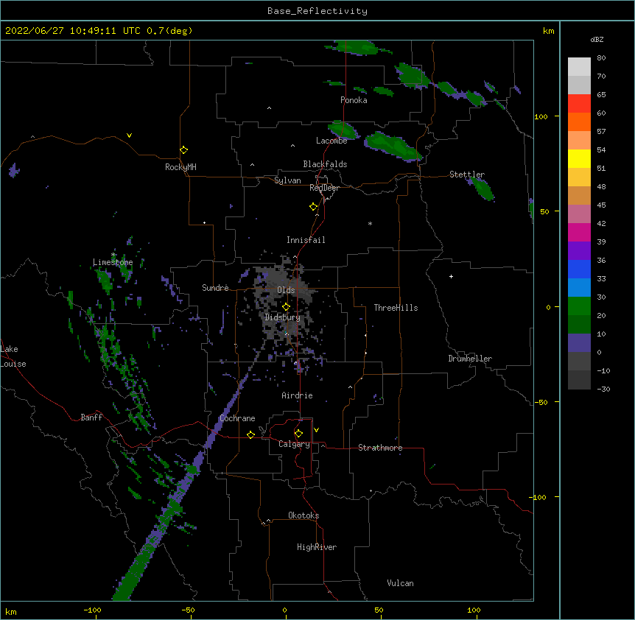Screen dimensions: 635x620
Task: Click the white caret marker west of Ponoka
Action: [270, 108]
